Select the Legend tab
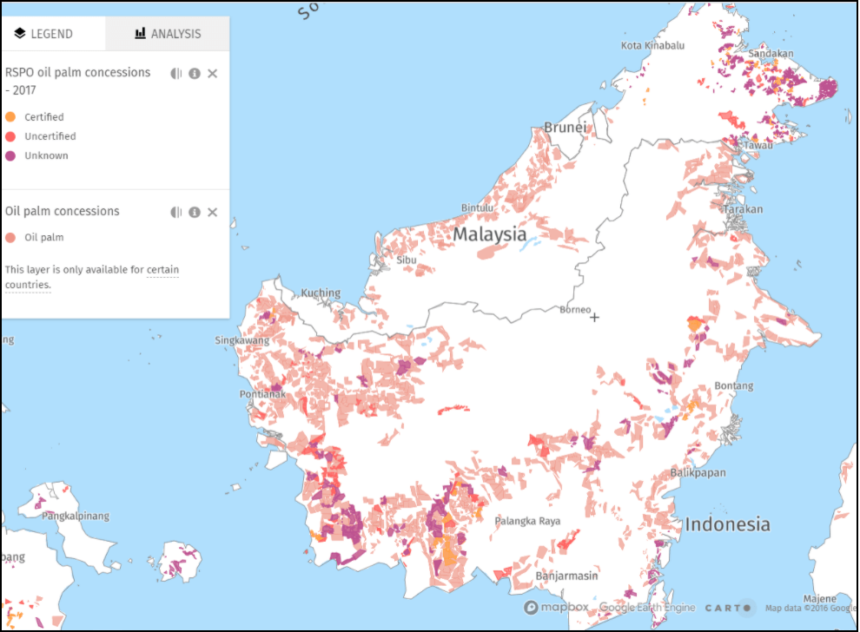Image resolution: width=860 pixels, height=632 pixels. tap(43, 34)
